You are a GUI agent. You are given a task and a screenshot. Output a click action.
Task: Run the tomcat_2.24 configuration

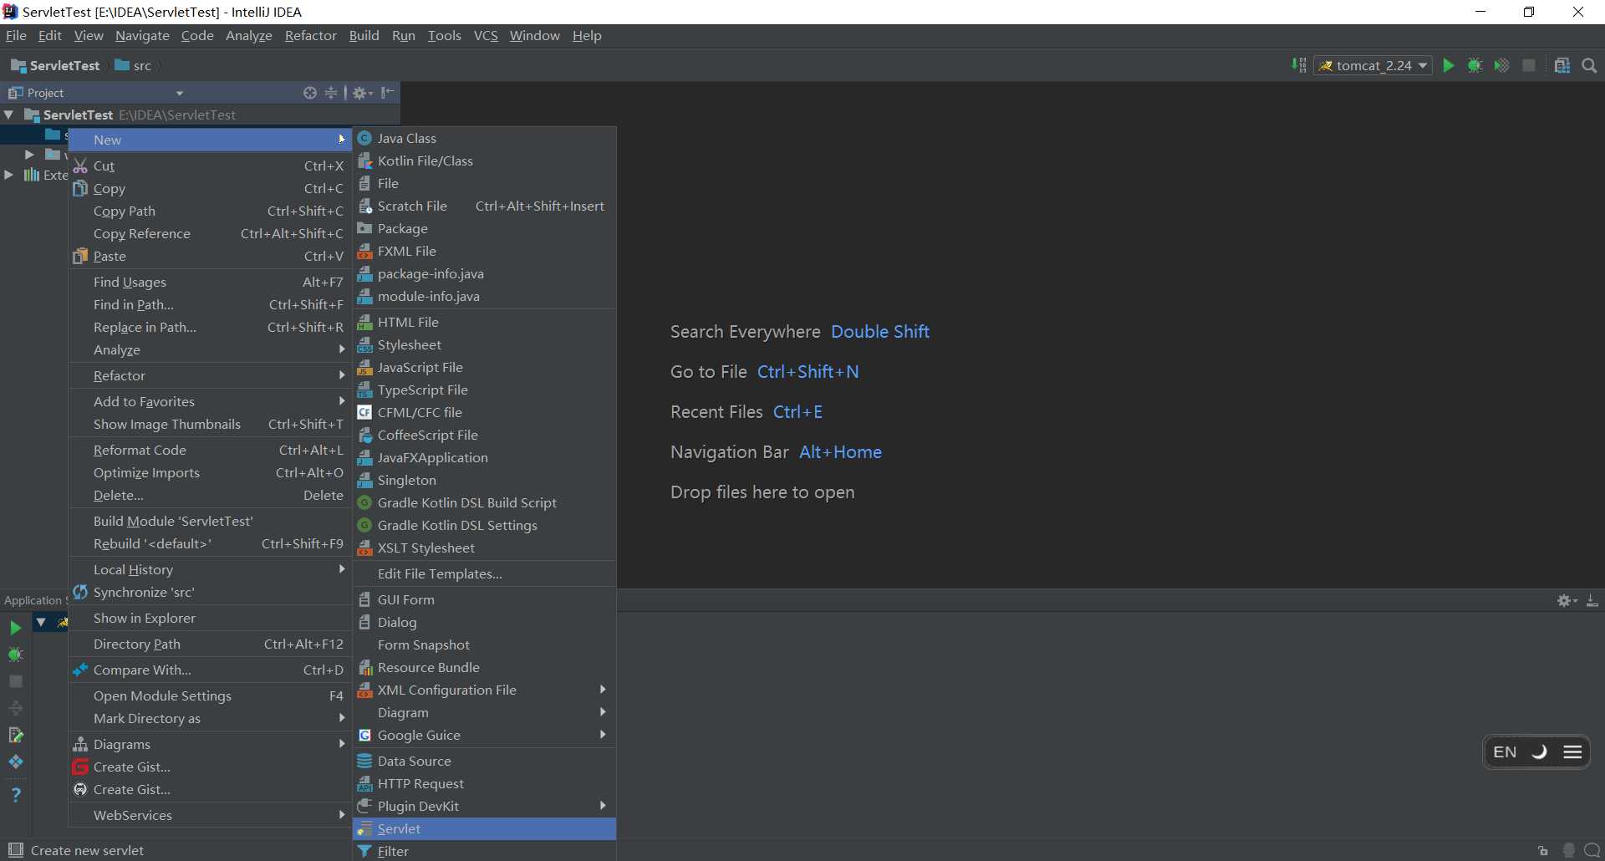pos(1449,65)
